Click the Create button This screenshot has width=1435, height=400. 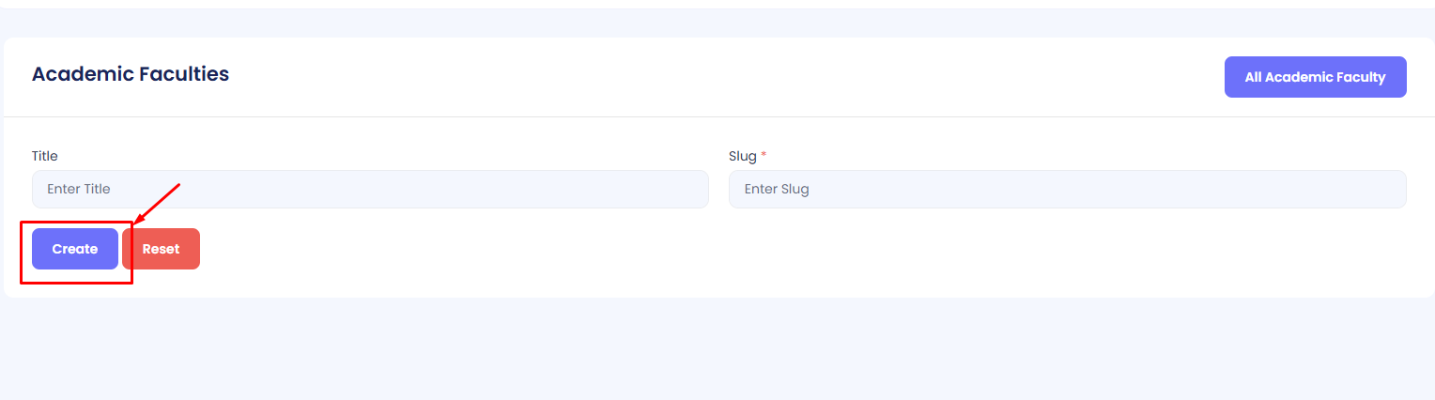[x=75, y=249]
